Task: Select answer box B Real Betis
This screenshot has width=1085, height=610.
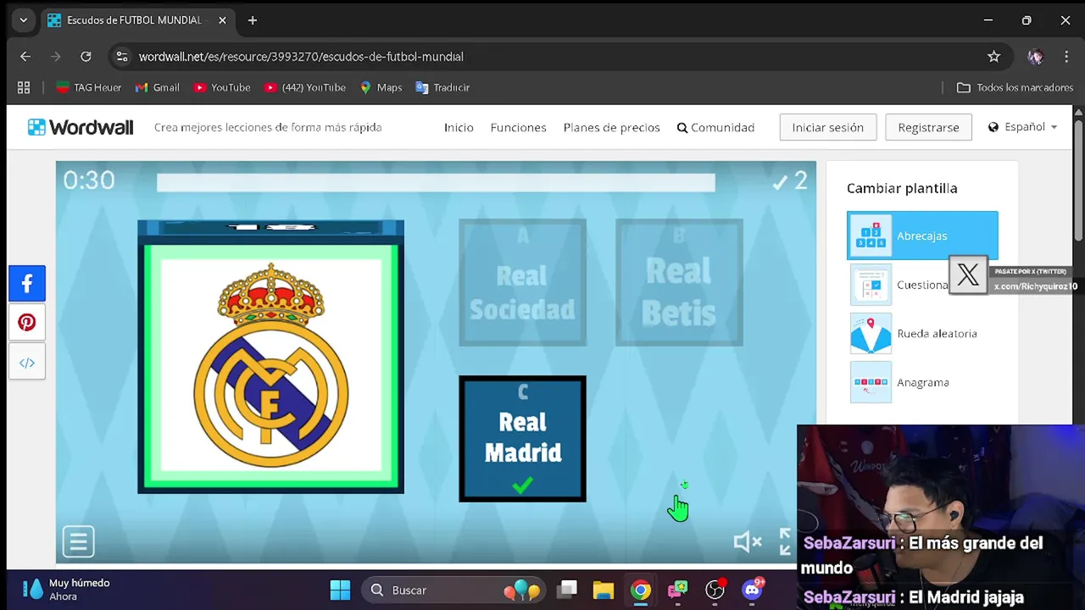Action: tap(679, 282)
